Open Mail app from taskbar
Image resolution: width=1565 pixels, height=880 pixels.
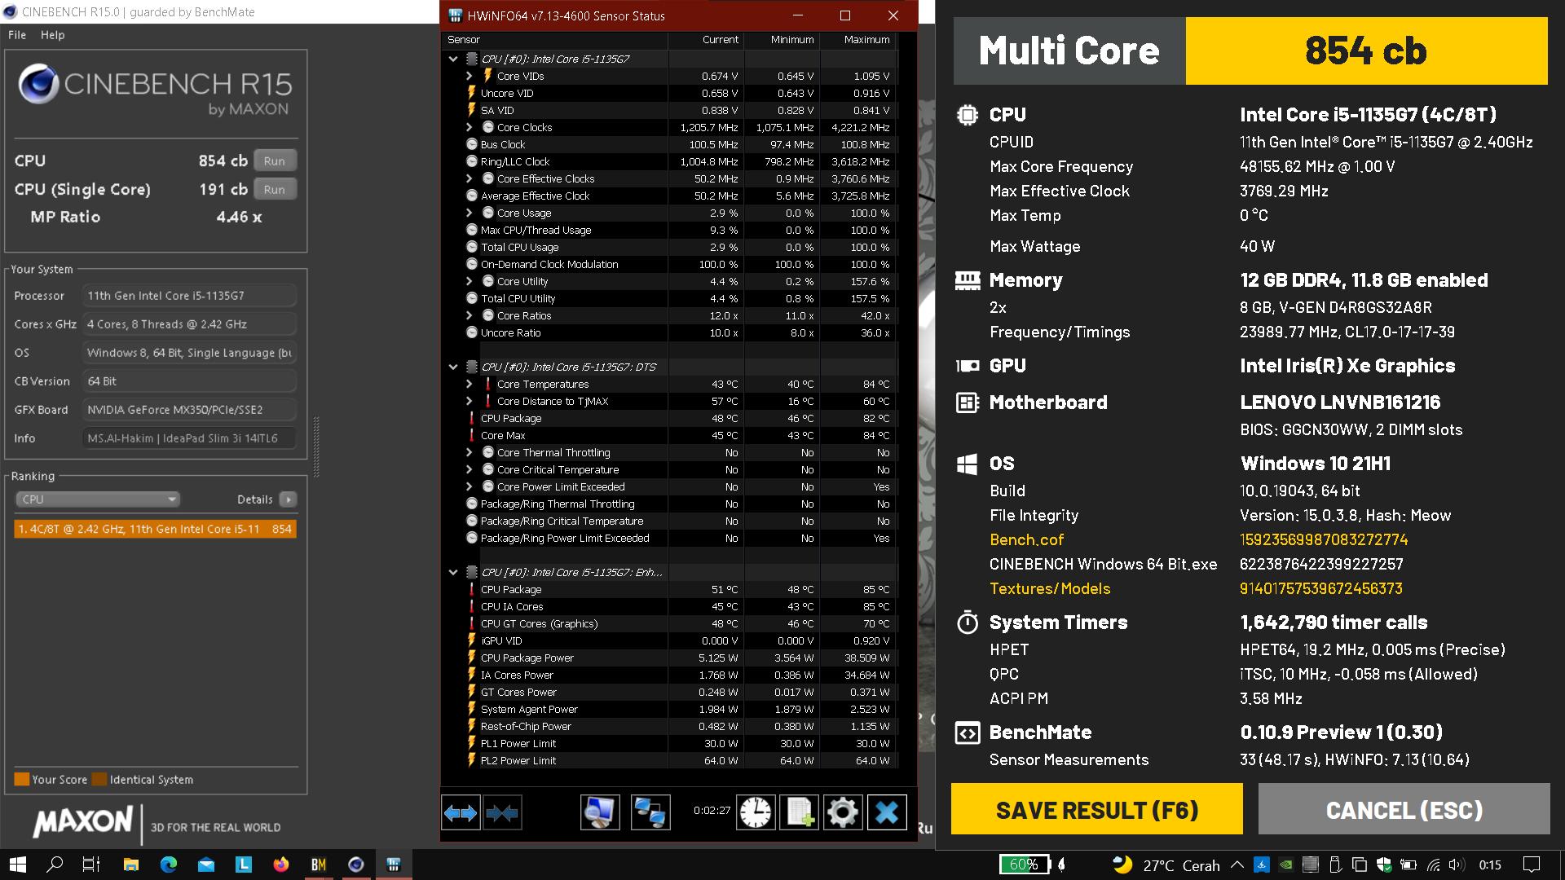coord(206,865)
